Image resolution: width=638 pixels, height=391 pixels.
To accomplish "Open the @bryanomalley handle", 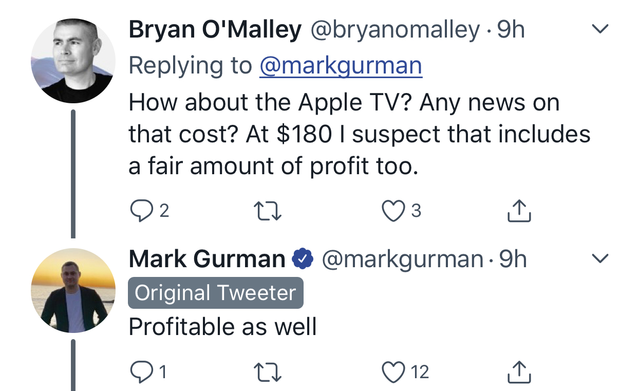I will pos(396,30).
